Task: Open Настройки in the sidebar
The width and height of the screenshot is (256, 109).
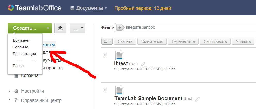Action: click(33, 91)
